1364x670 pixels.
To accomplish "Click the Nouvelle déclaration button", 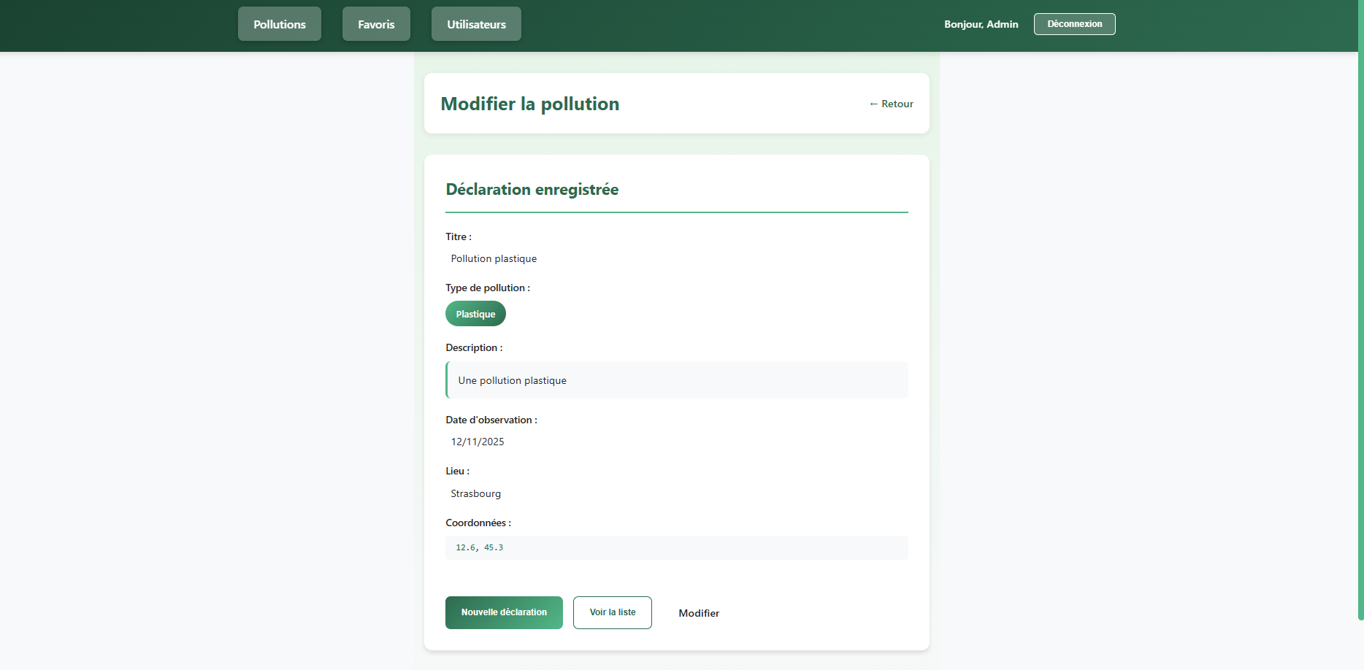I will tap(504, 612).
